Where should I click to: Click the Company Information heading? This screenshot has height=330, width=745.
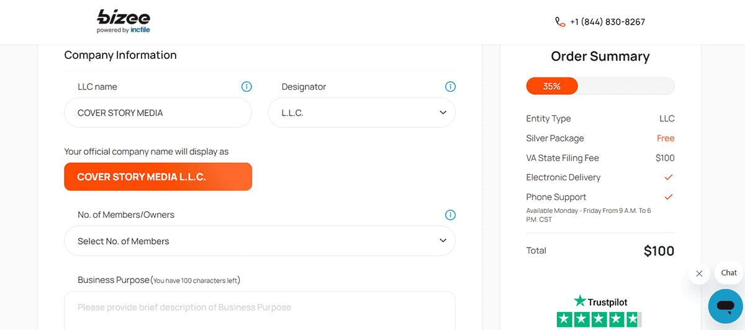click(120, 55)
